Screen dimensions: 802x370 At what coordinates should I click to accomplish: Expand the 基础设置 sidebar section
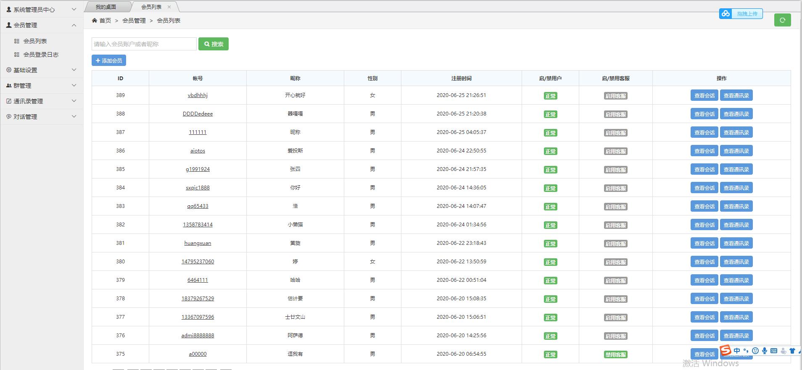41,70
